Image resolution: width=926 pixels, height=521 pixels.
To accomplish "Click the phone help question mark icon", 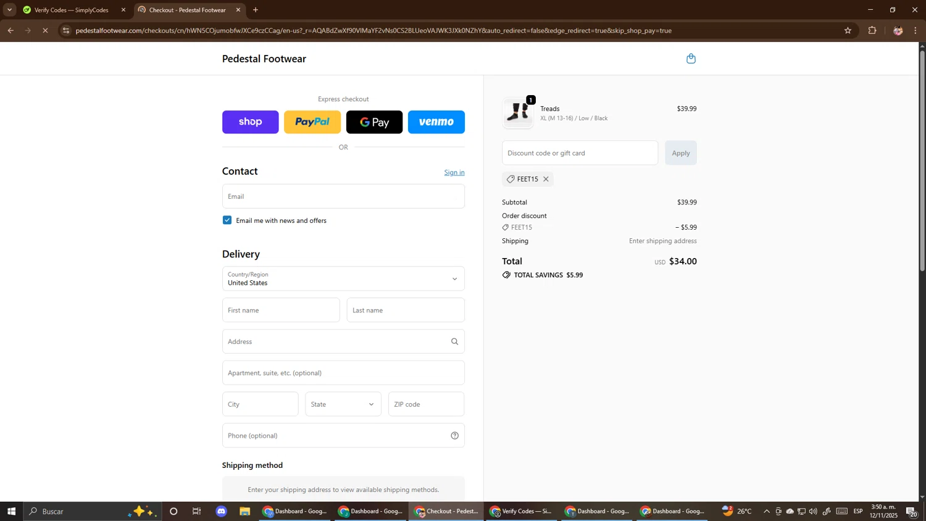I will 455,436.
